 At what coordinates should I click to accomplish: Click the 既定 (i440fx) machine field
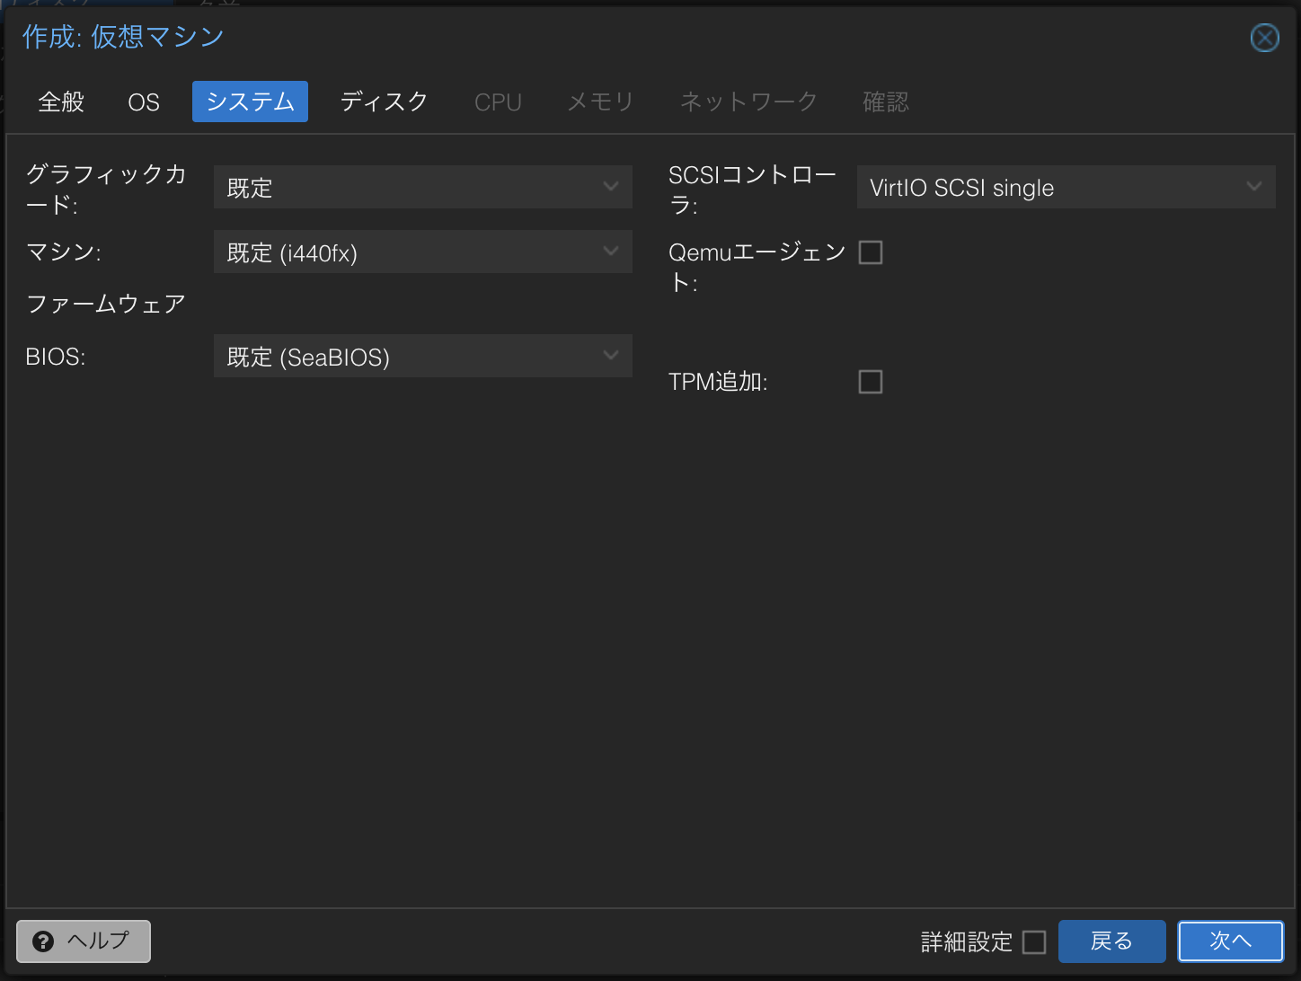click(x=423, y=252)
